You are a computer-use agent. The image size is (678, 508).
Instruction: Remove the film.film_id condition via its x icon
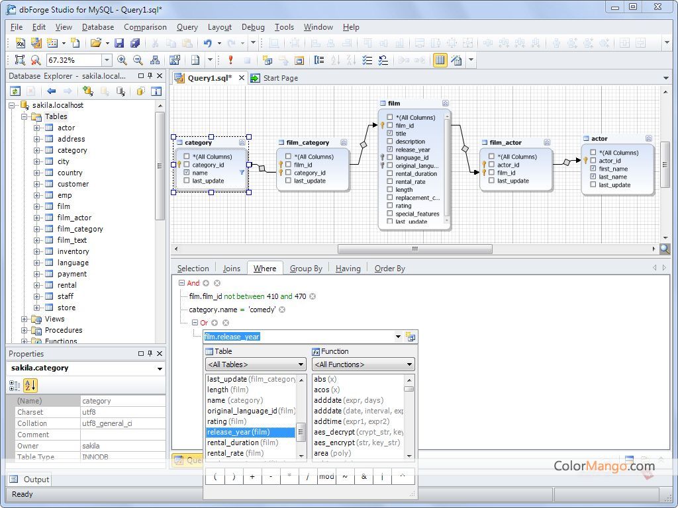pos(313,296)
